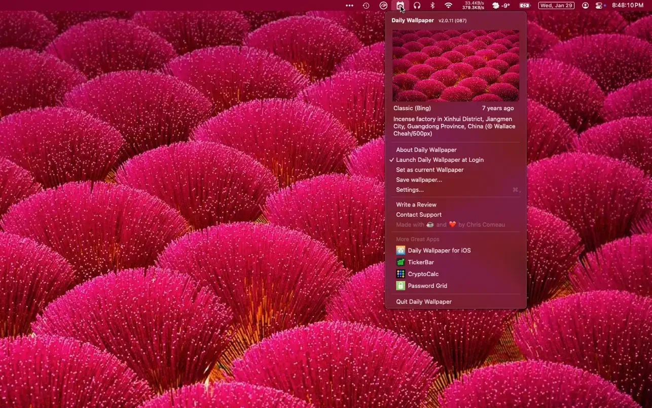Image resolution: width=652 pixels, height=408 pixels.
Task: Open the weather temperature menu bar item
Action: [501, 6]
